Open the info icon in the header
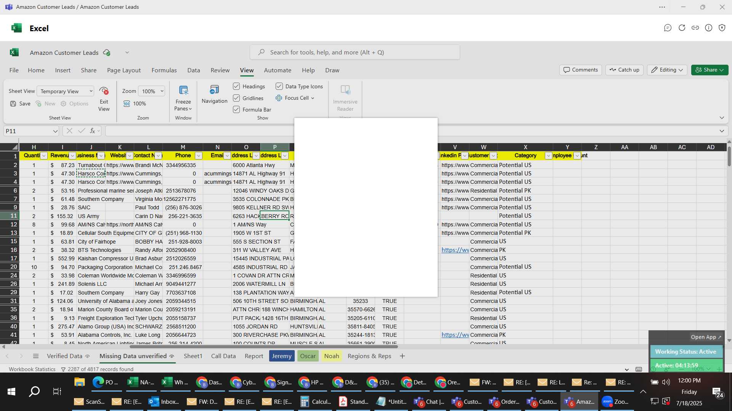 click(x=709, y=28)
